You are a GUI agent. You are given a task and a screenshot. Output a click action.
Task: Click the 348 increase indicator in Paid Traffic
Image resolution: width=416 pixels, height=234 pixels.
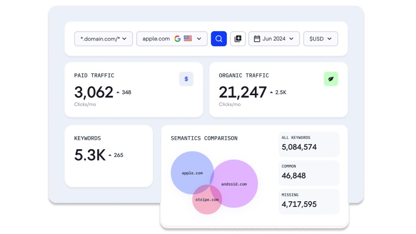(x=124, y=93)
